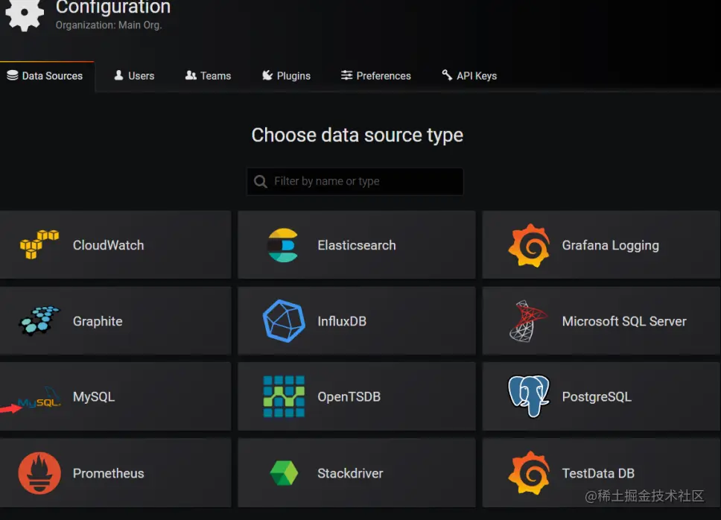Open the Data Sources tab

(47, 76)
